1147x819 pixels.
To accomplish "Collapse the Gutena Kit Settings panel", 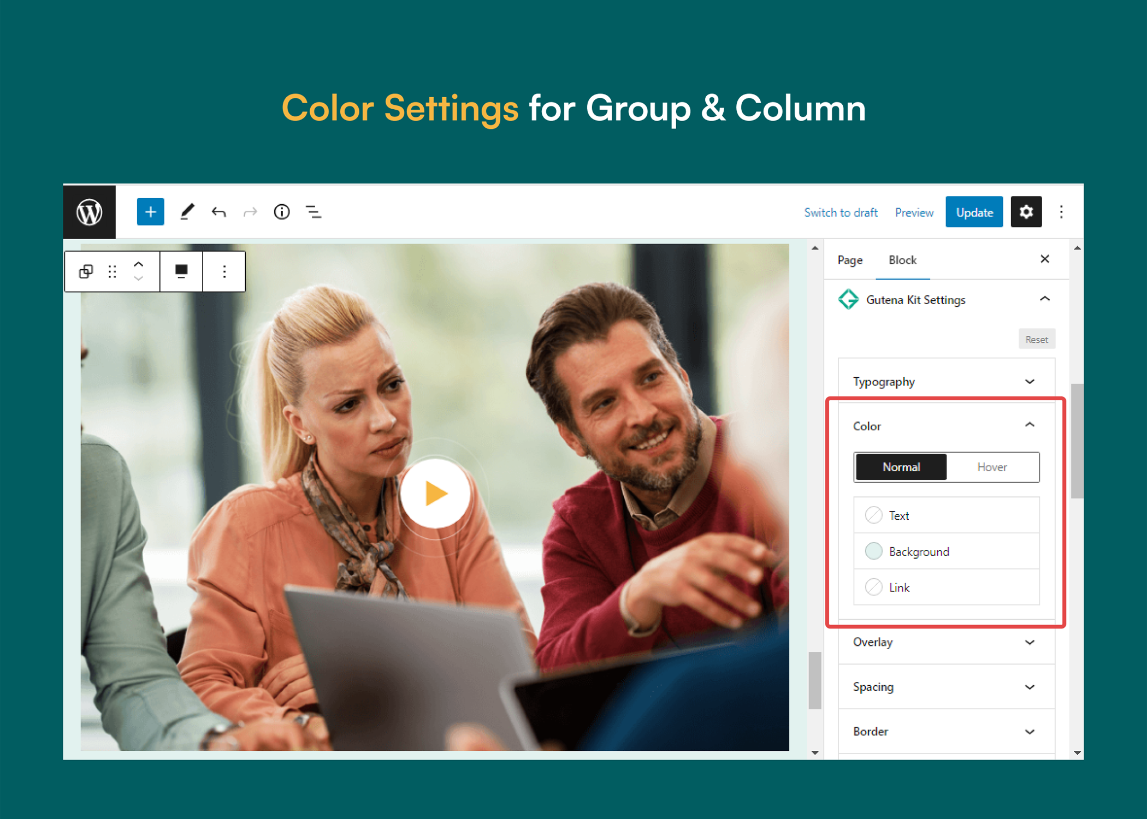I will [1045, 299].
